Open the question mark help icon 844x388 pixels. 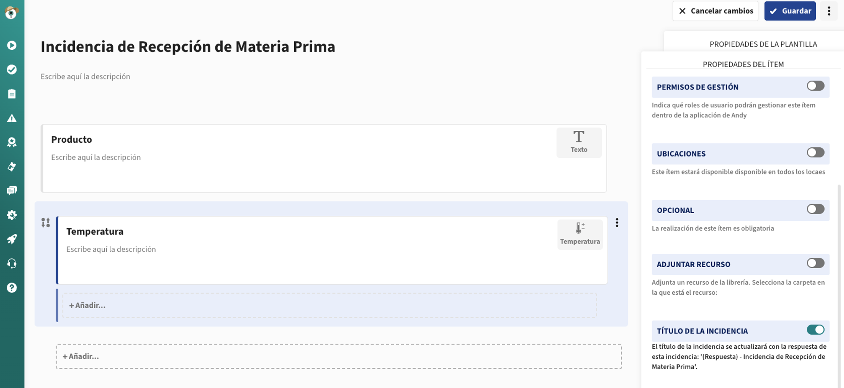(x=12, y=288)
